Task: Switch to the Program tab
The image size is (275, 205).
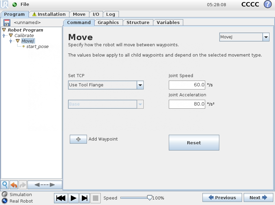Action: point(14,14)
